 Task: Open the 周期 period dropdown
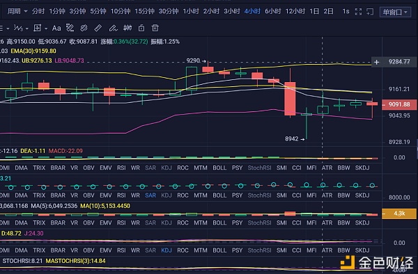17,11
